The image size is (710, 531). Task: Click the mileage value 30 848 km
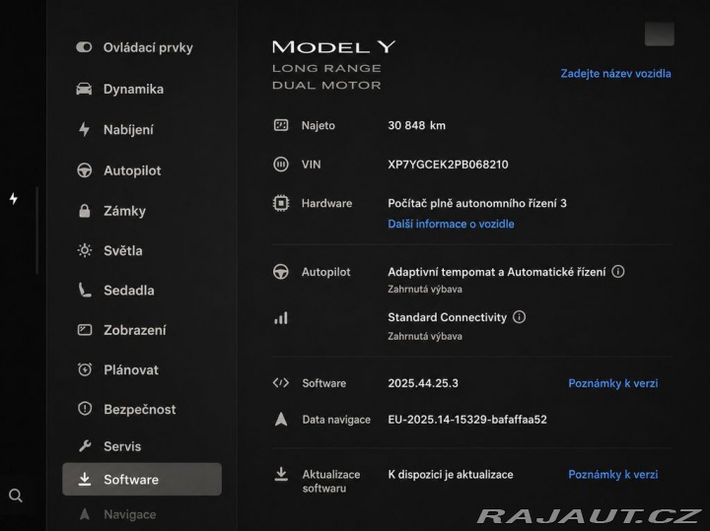(416, 125)
